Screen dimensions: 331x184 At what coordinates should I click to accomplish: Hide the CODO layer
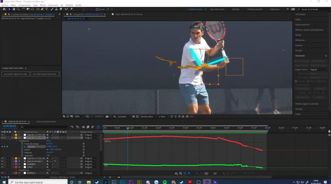click(2, 167)
